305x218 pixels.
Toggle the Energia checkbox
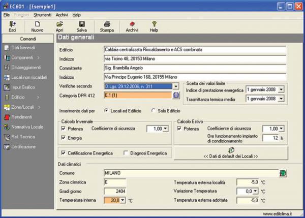coord(64,138)
